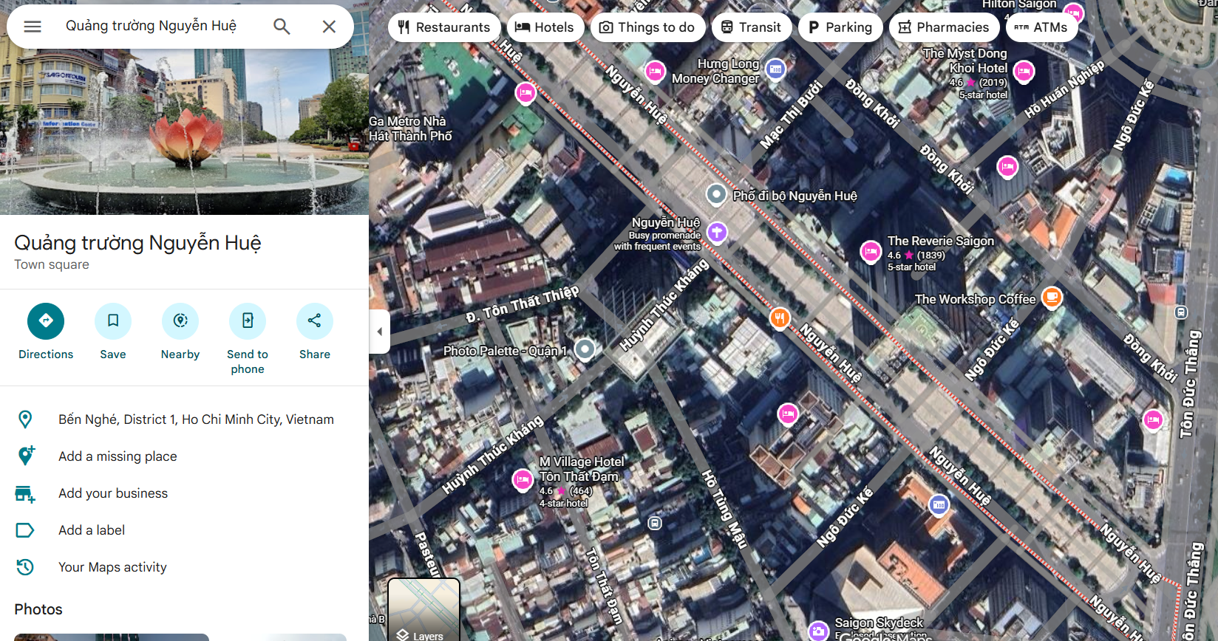1218x641 pixels.
Task: Get Directions to the square
Action: click(46, 332)
